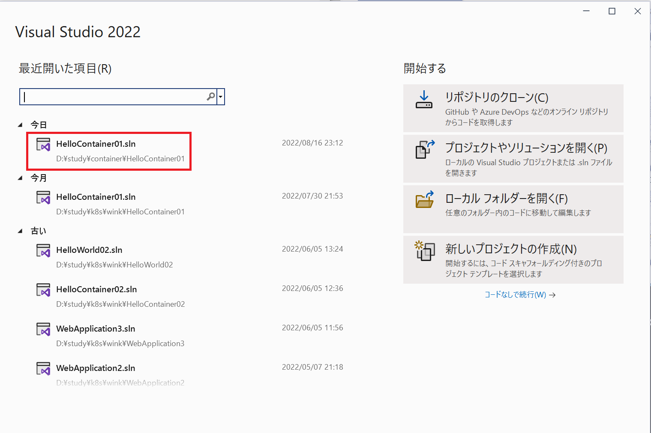Click the solution icon of HelloContainer01.sln dated 2022/08/16

pyautogui.click(x=43, y=145)
